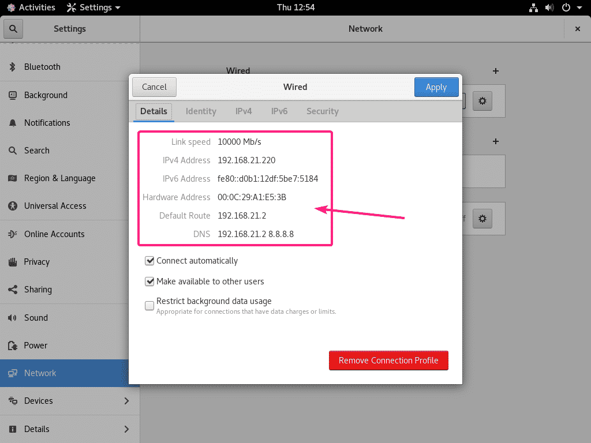
Task: Uncheck Make available to other users
Action: [150, 281]
